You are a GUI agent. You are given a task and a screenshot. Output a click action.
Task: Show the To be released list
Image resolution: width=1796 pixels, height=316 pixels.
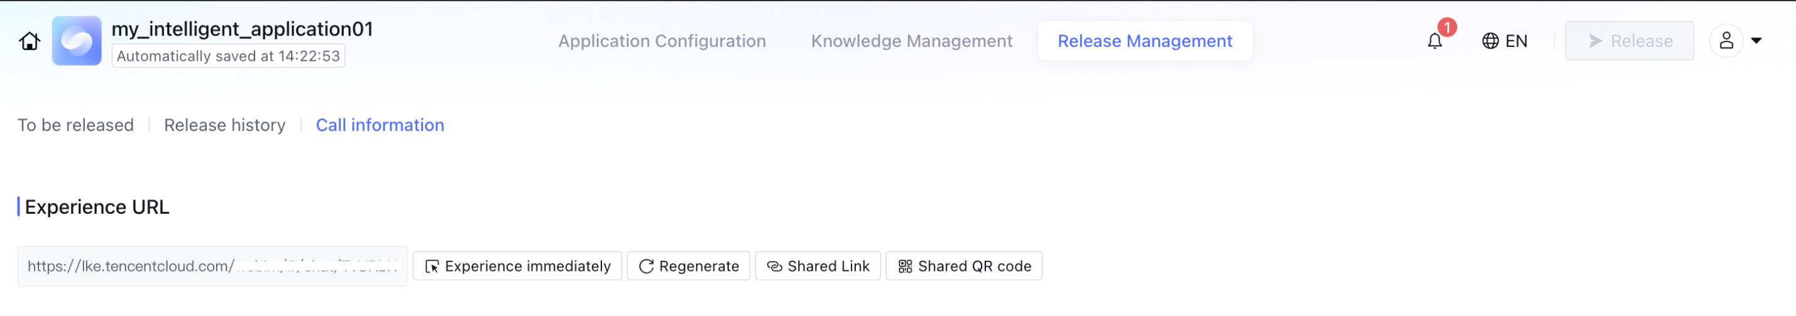tap(75, 125)
